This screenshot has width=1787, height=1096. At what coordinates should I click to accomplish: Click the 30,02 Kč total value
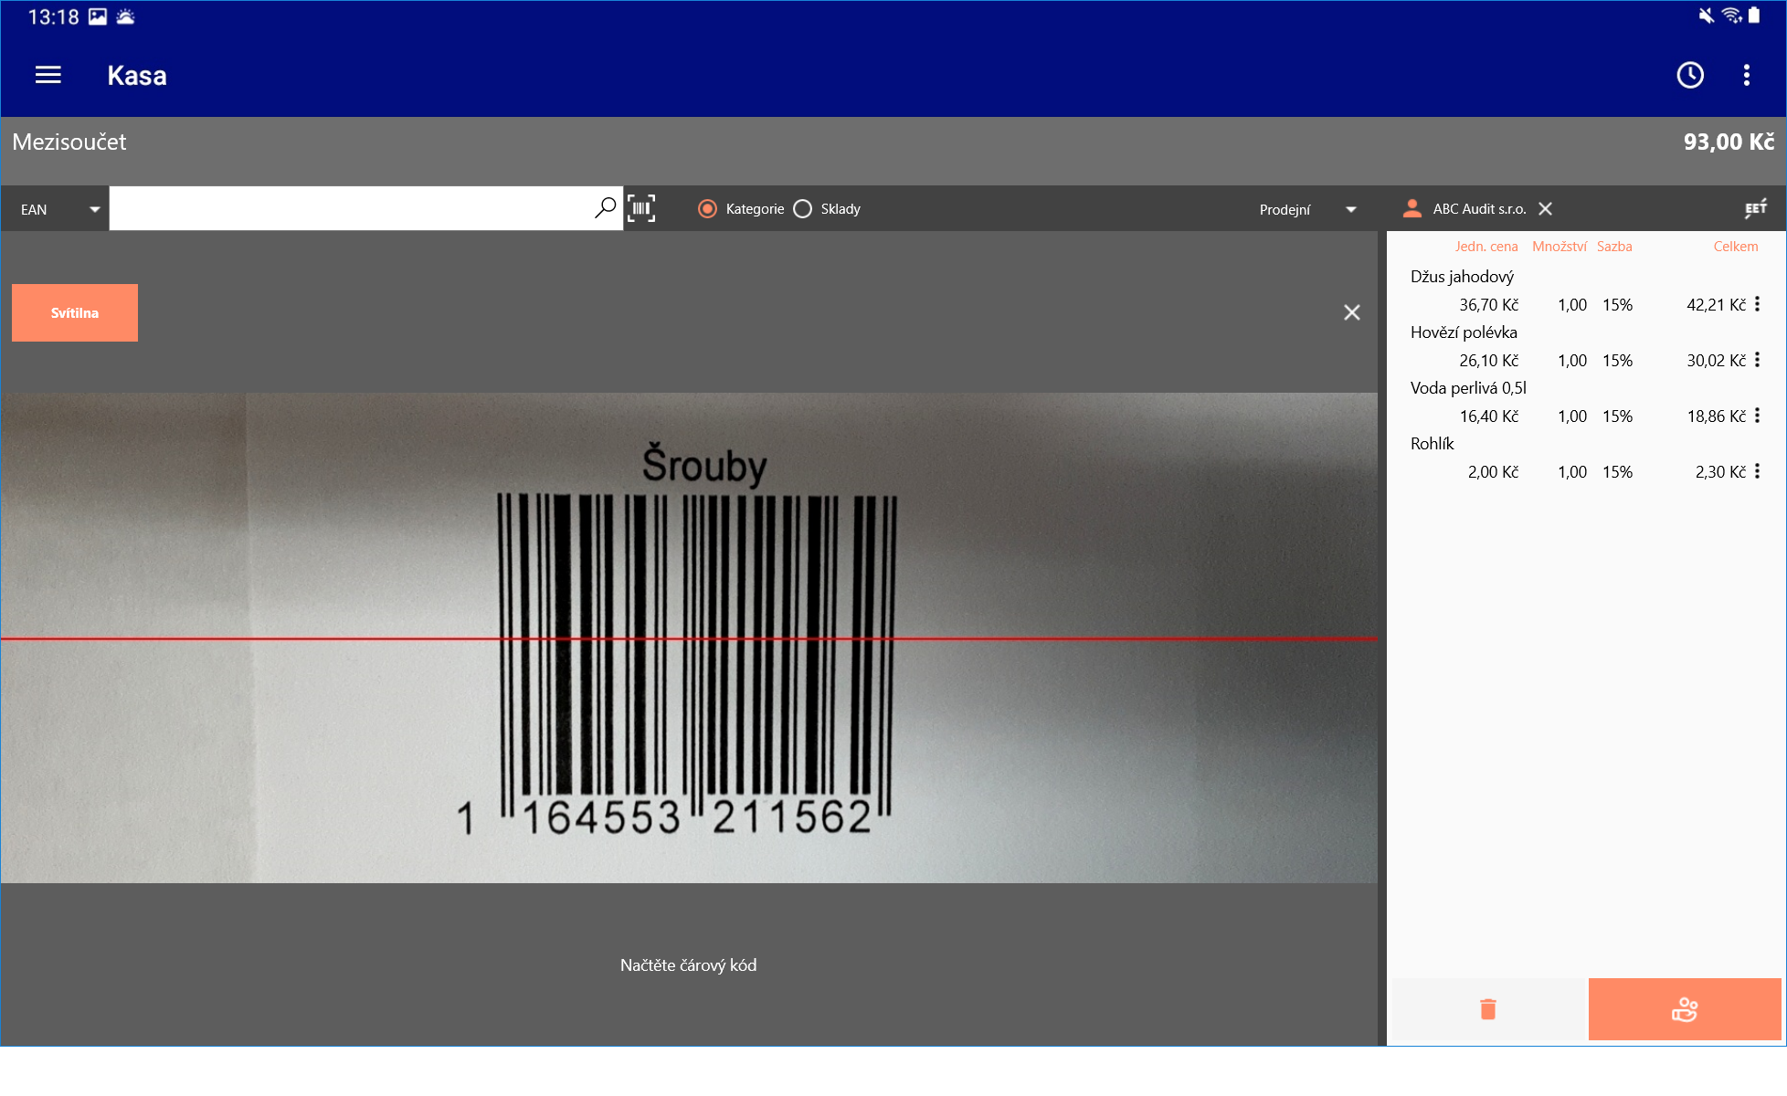tap(1716, 361)
